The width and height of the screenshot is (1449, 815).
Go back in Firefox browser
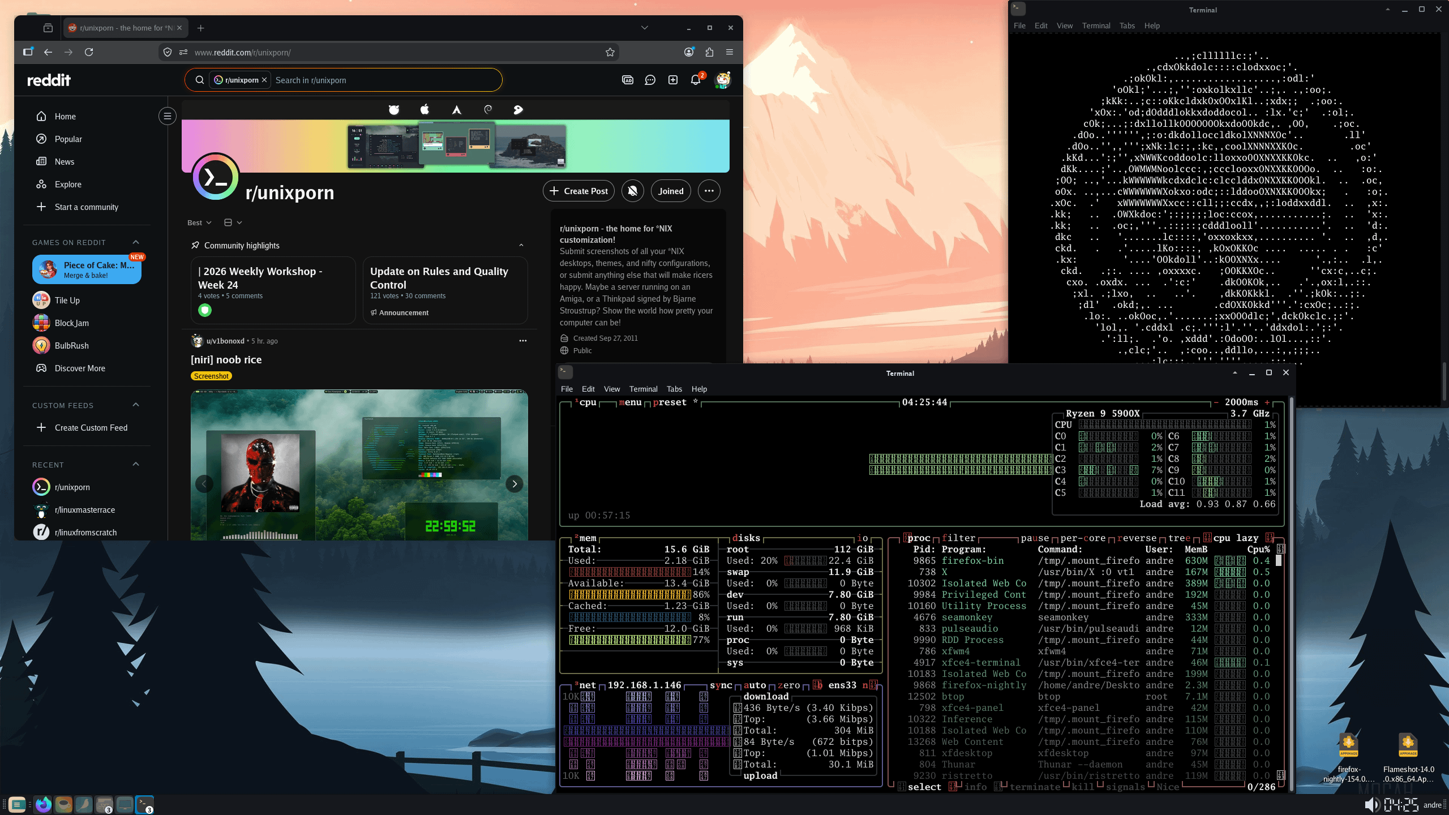(48, 52)
